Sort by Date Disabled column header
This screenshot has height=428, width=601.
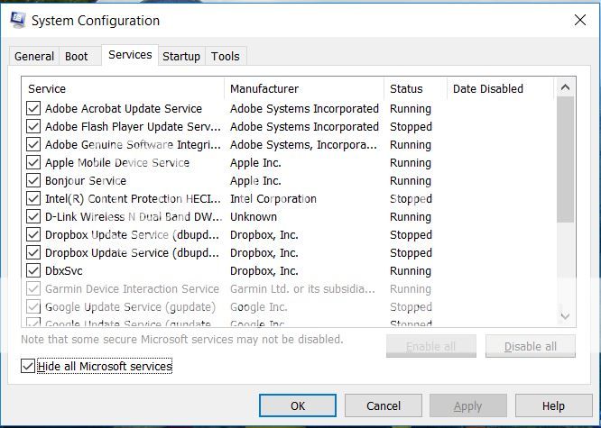click(501, 89)
